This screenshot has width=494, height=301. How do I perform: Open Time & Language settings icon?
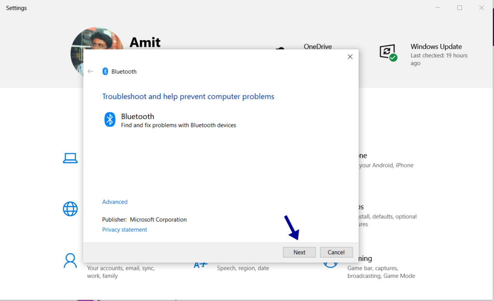(x=200, y=264)
